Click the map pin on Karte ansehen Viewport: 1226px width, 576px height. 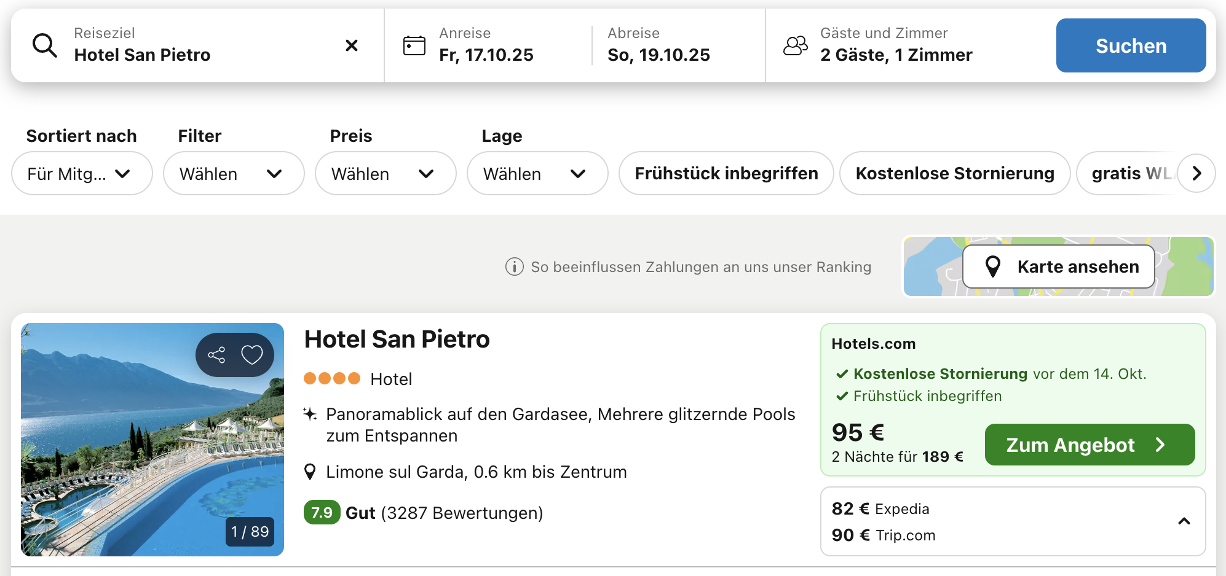[x=992, y=267]
